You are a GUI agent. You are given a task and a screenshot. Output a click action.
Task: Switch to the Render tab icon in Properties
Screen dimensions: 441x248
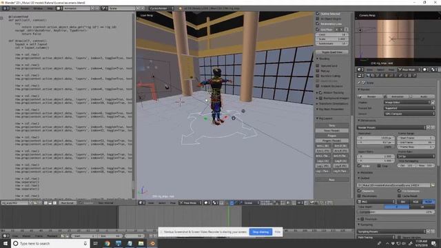pyautogui.click(x=368, y=75)
